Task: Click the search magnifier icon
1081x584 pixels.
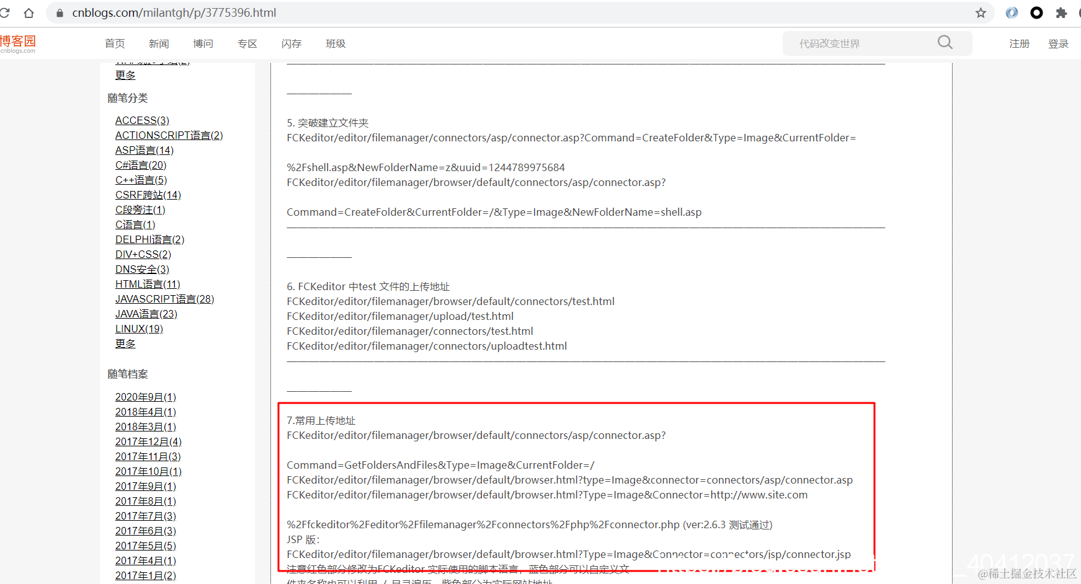Action: click(945, 42)
